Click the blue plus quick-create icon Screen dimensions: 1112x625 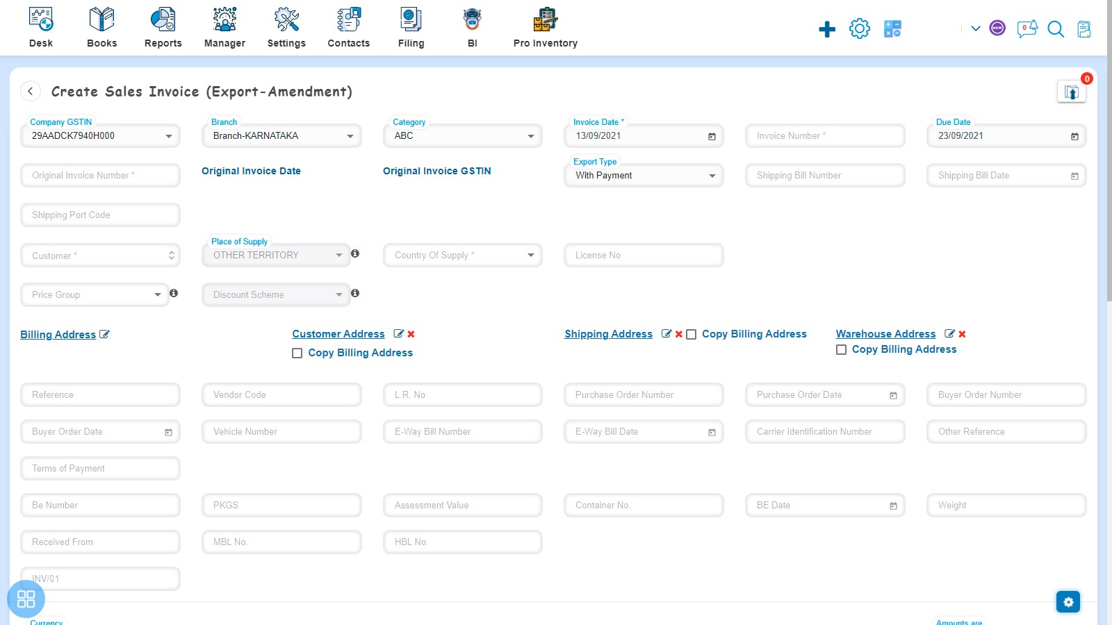(x=827, y=29)
